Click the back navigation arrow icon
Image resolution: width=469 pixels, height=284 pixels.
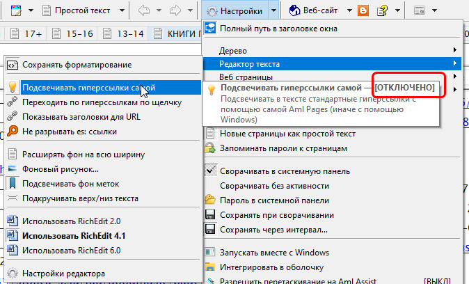tap(144, 10)
